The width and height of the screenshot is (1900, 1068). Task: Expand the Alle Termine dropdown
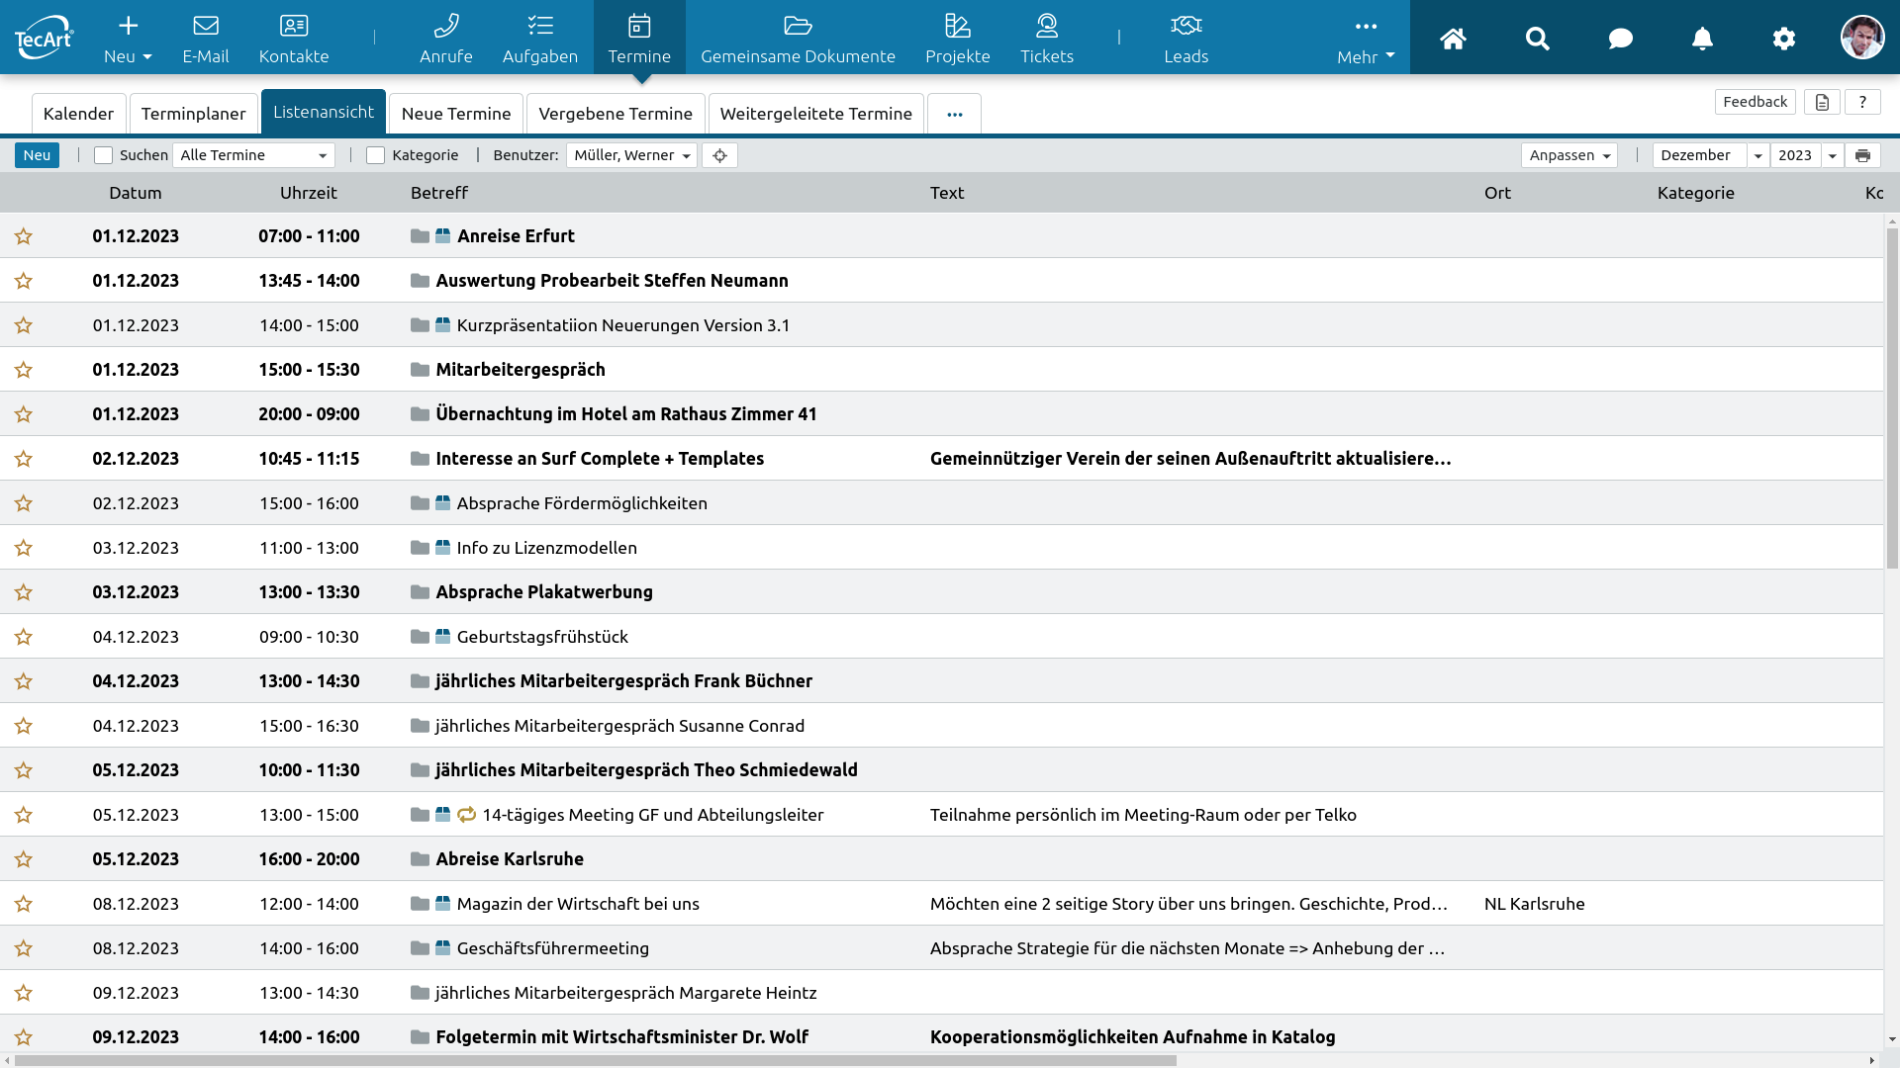click(253, 155)
